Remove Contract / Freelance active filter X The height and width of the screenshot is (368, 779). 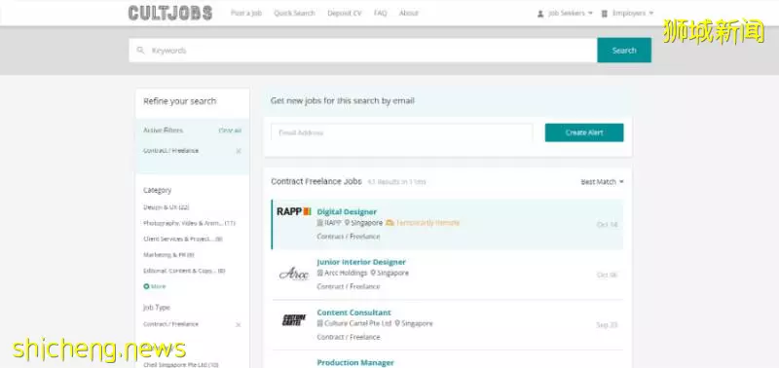pos(239,151)
